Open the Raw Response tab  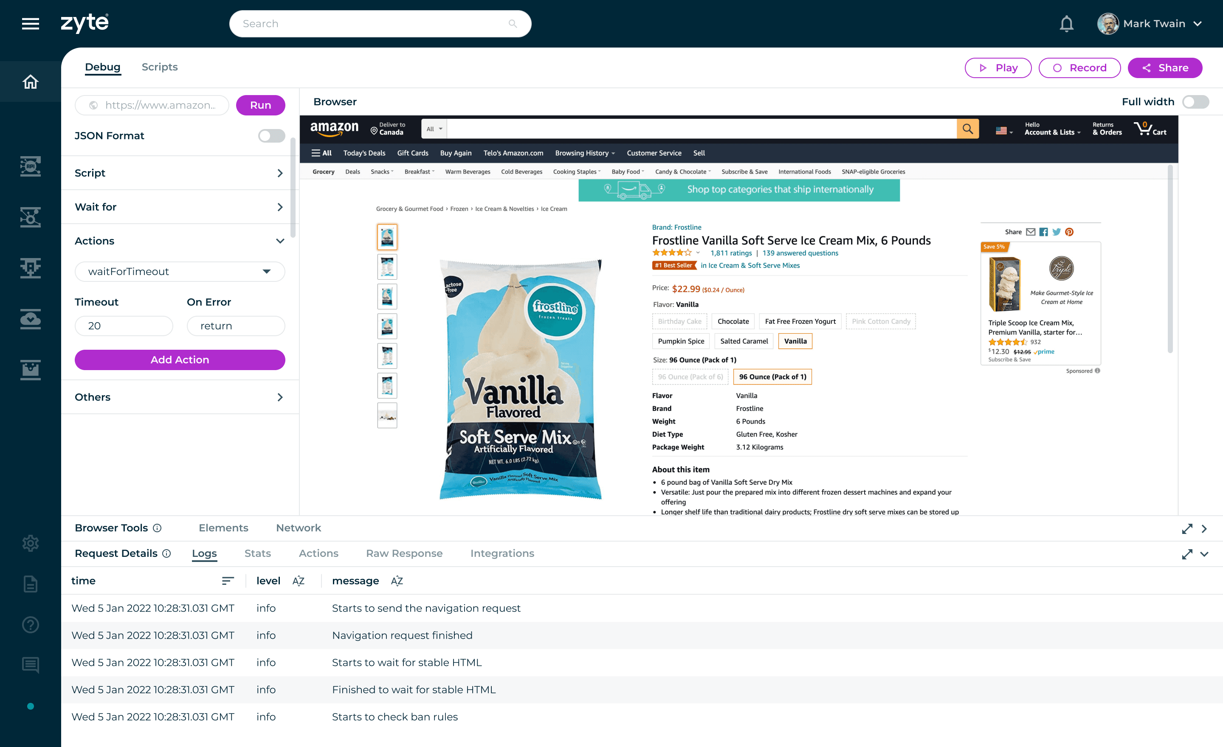point(404,553)
